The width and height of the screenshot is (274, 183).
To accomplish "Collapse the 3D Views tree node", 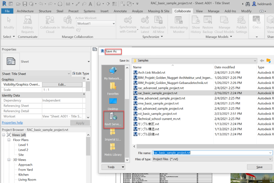I will coord(9,160).
